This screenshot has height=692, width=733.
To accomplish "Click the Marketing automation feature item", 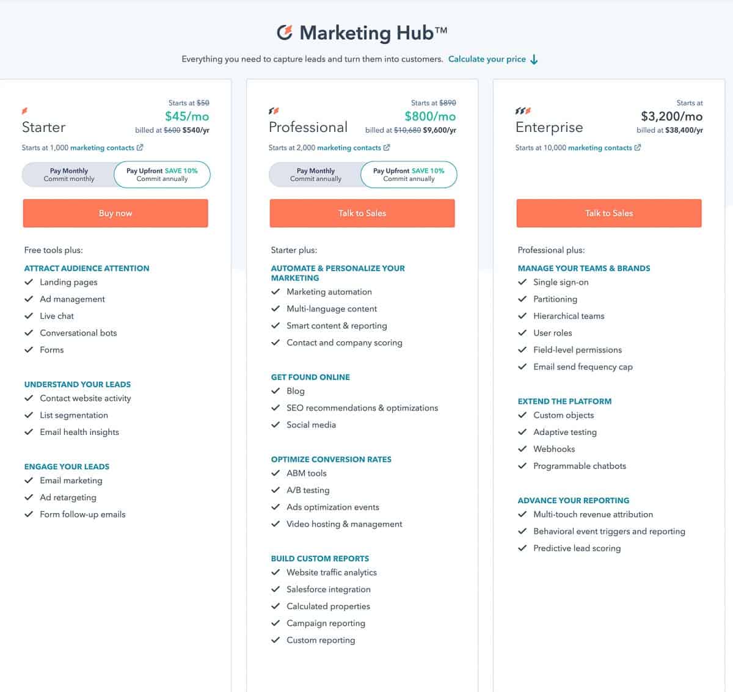I will (329, 292).
